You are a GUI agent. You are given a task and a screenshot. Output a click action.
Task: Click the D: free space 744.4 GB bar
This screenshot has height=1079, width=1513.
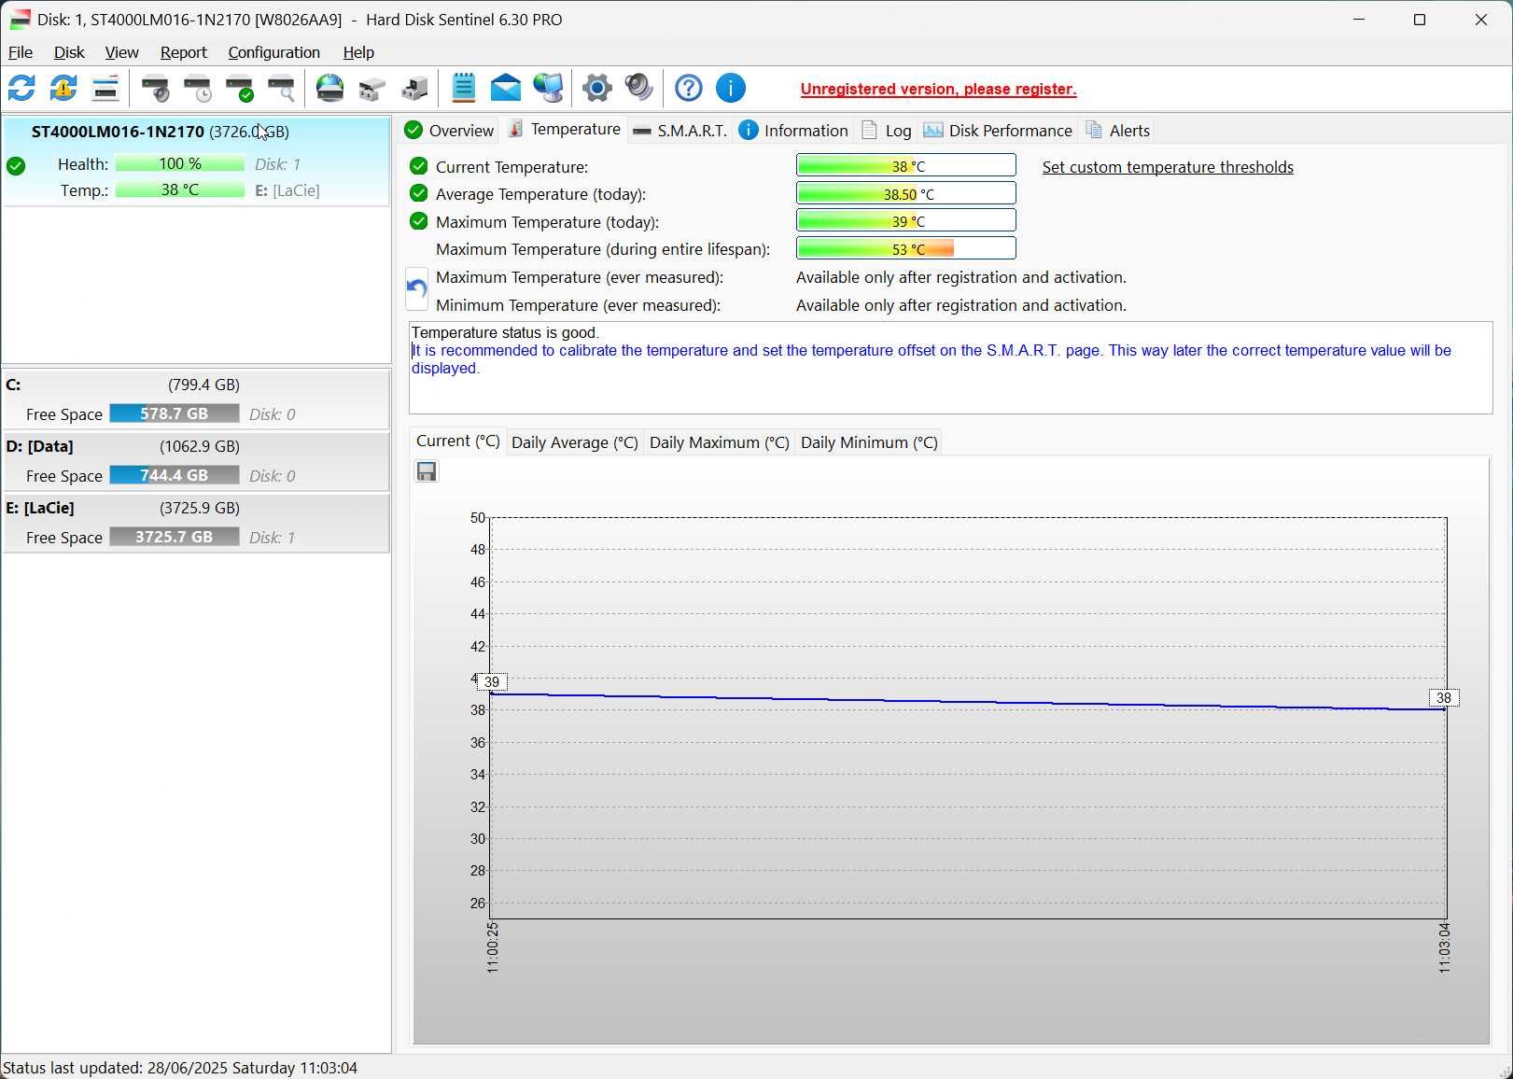coord(175,475)
